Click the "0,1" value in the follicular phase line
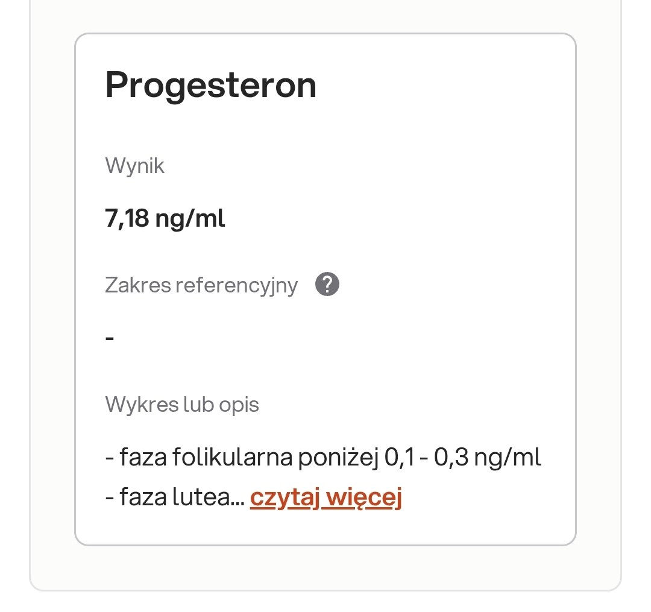The image size is (651, 612). click(x=398, y=458)
